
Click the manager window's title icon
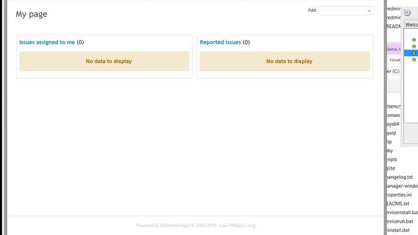pos(407,13)
